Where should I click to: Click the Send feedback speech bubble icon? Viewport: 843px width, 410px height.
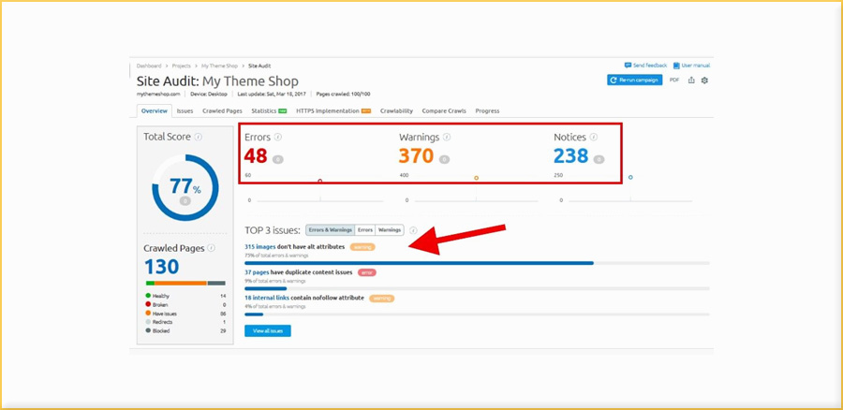click(x=628, y=66)
